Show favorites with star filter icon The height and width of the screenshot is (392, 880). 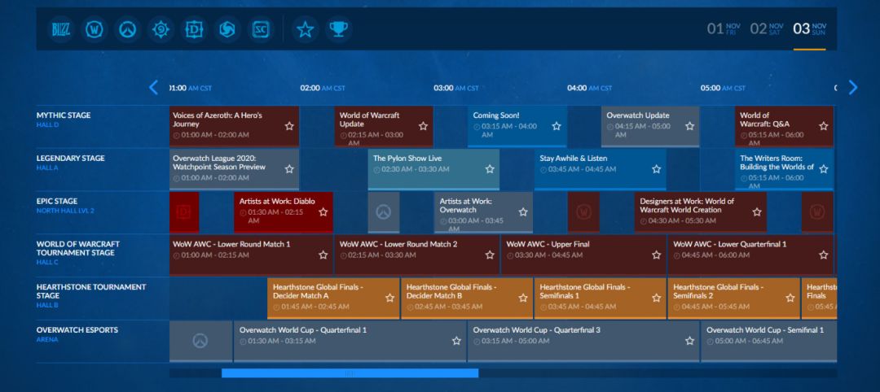pos(305,29)
